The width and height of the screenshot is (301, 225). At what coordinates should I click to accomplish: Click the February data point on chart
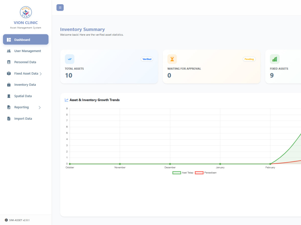pyautogui.click(x=270, y=164)
